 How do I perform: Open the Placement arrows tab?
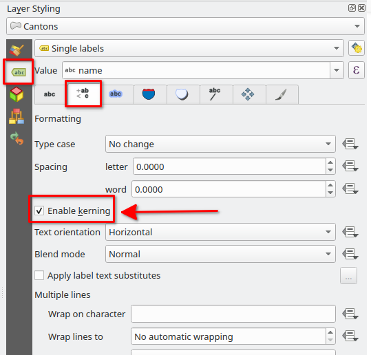pos(248,94)
